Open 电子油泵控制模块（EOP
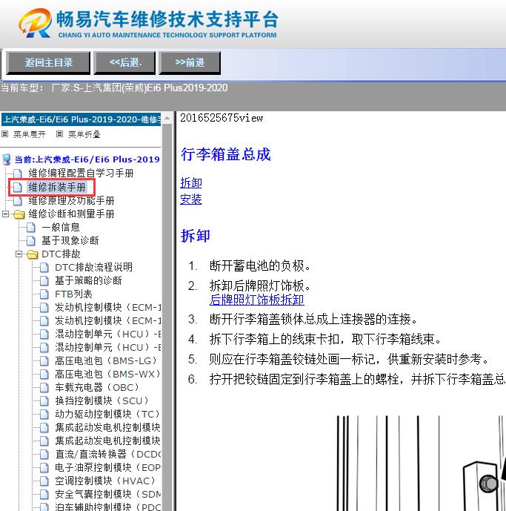Viewport: 506px width, 511px height. (x=107, y=468)
